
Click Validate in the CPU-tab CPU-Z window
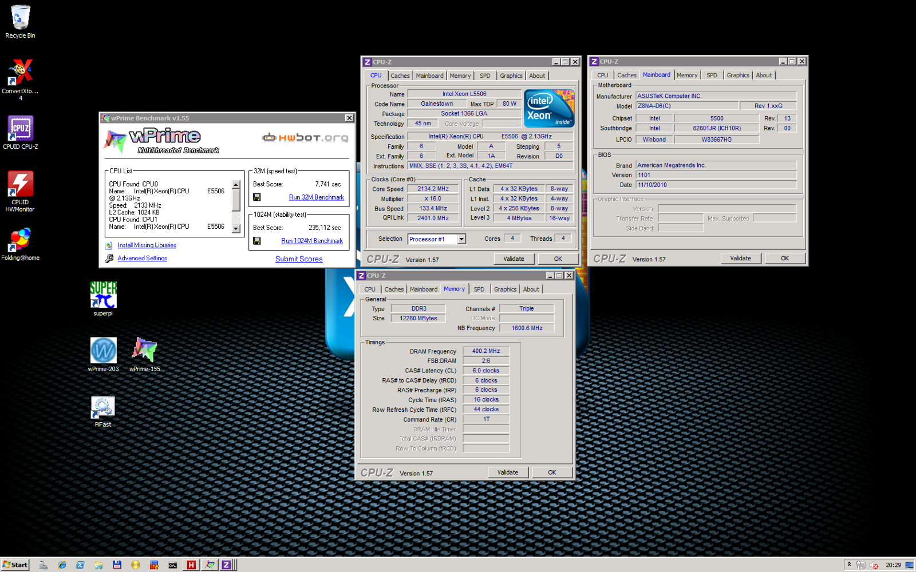[x=514, y=259]
